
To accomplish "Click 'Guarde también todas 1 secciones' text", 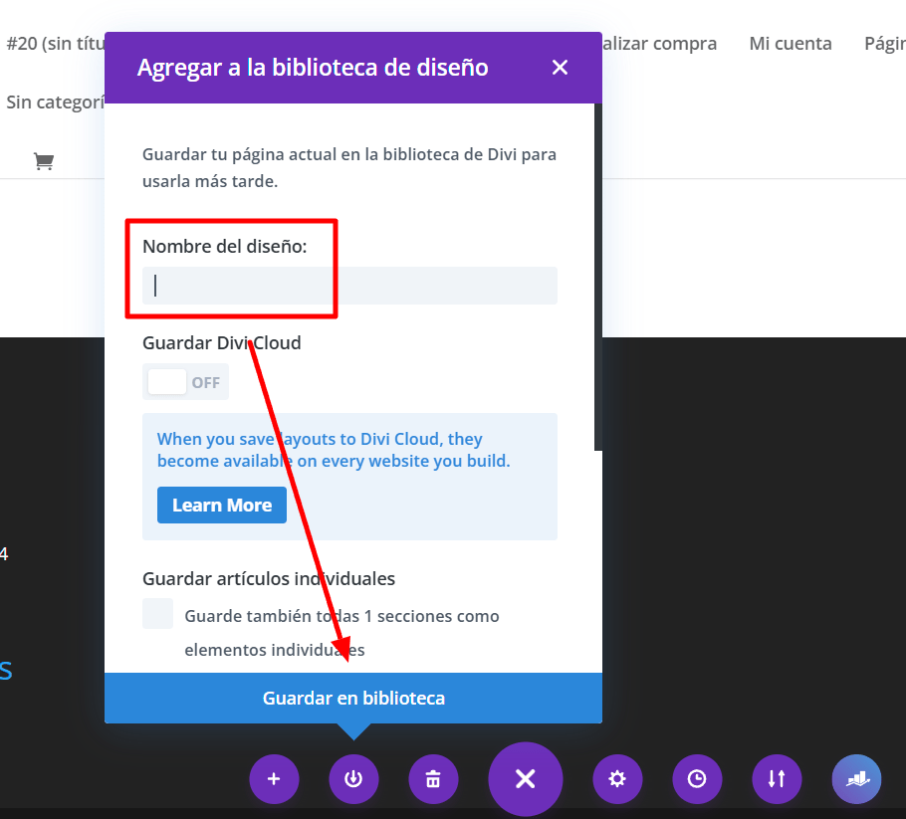I will coord(341,633).
